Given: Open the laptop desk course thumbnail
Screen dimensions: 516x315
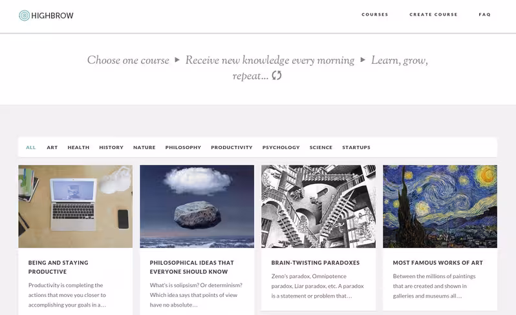Looking at the screenshot, I should 76,207.
